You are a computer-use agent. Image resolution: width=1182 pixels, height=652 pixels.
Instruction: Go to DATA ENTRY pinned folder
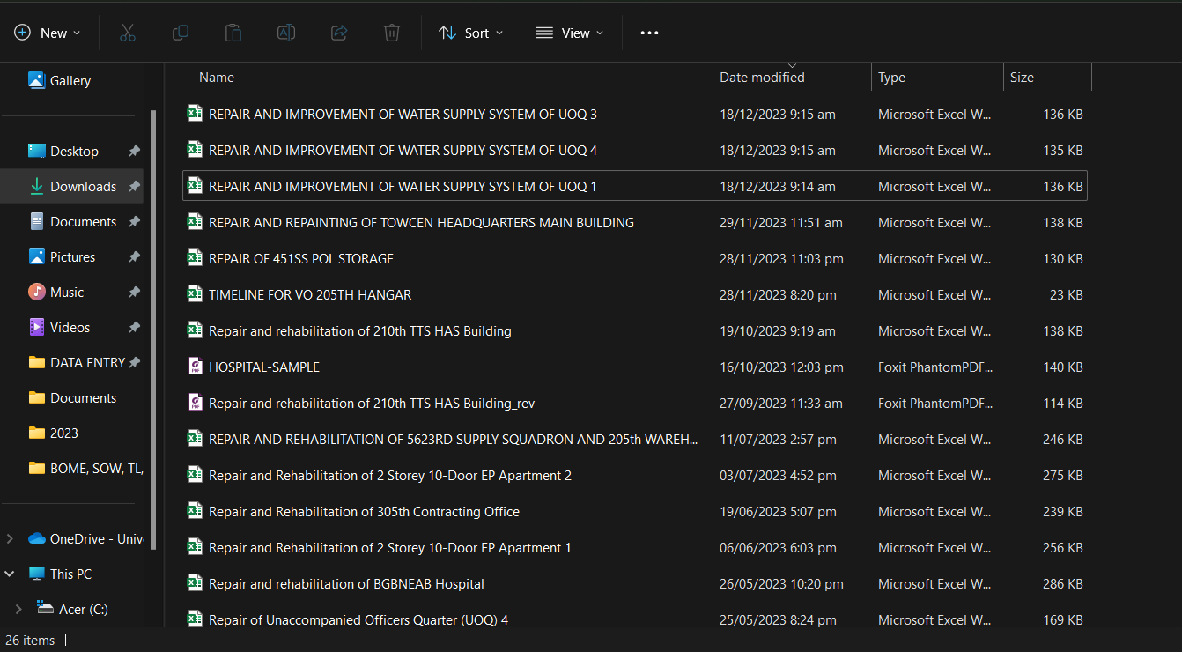click(87, 362)
